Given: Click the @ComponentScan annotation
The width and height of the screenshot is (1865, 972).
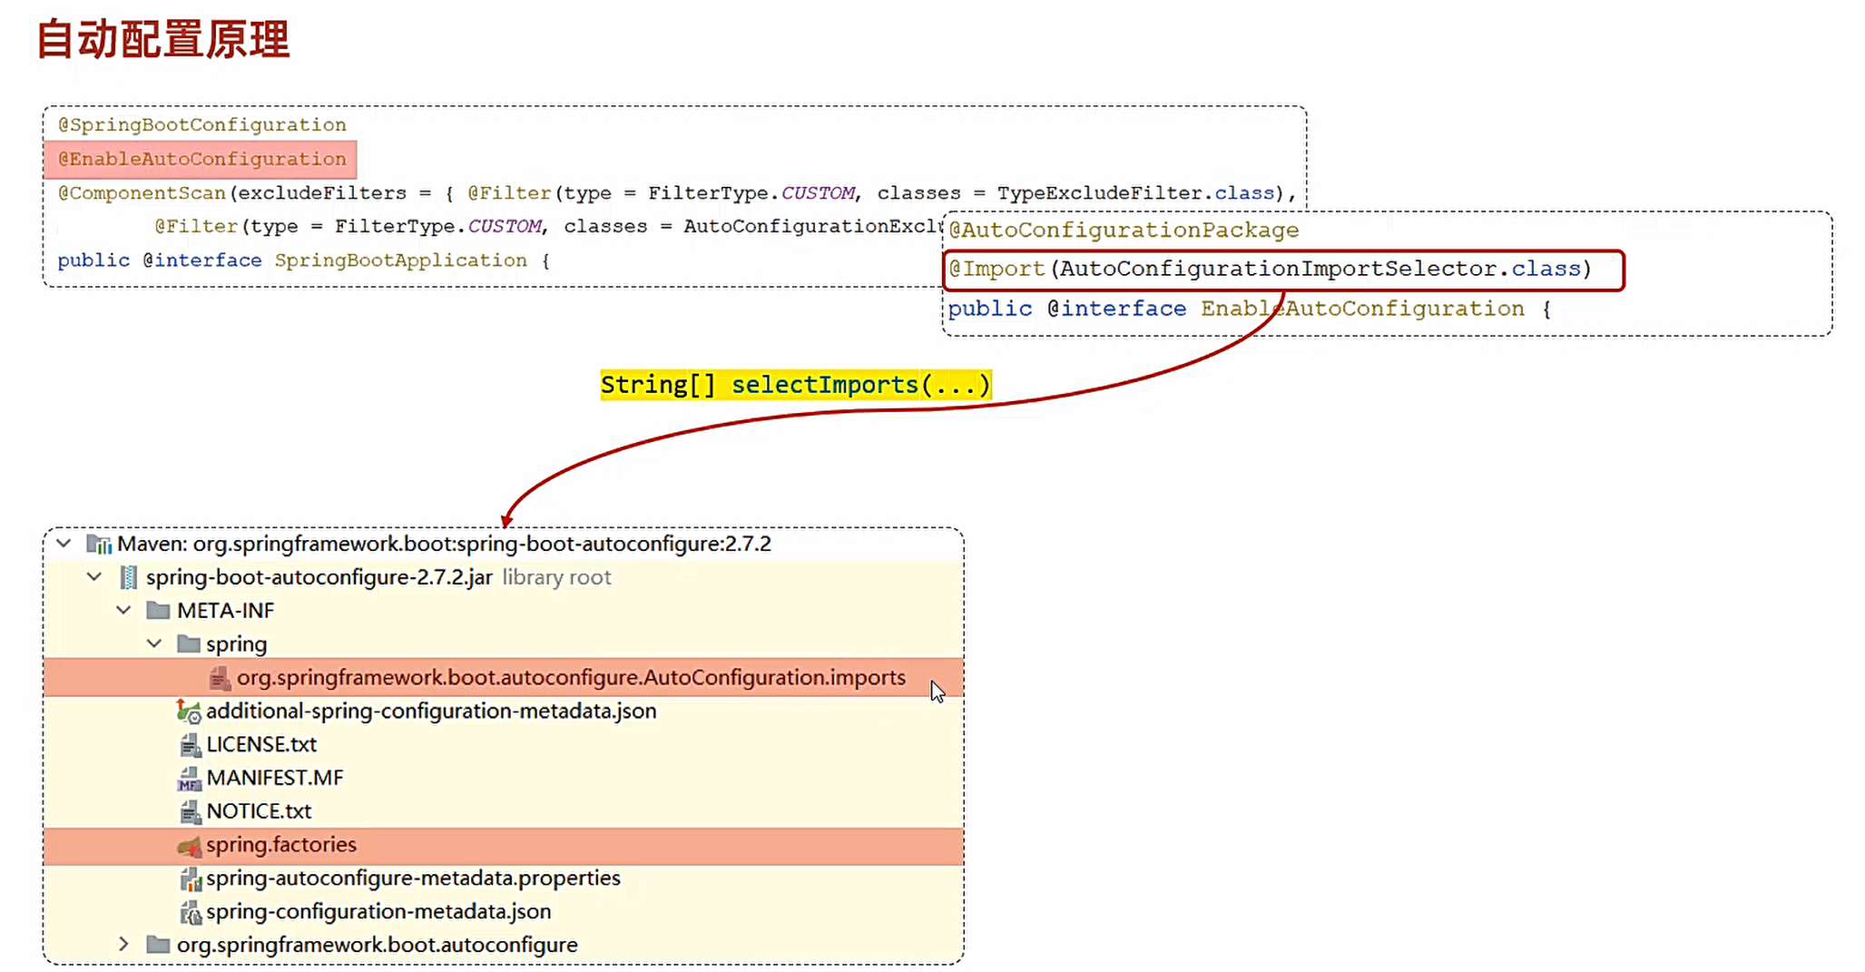Looking at the screenshot, I should [142, 192].
